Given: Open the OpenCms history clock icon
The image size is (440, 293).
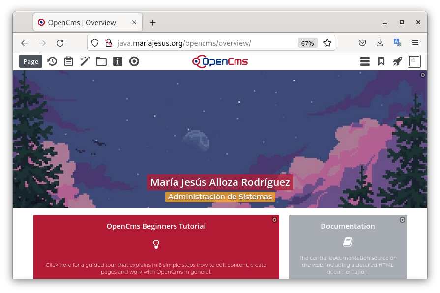Looking at the screenshot, I should coord(52,61).
